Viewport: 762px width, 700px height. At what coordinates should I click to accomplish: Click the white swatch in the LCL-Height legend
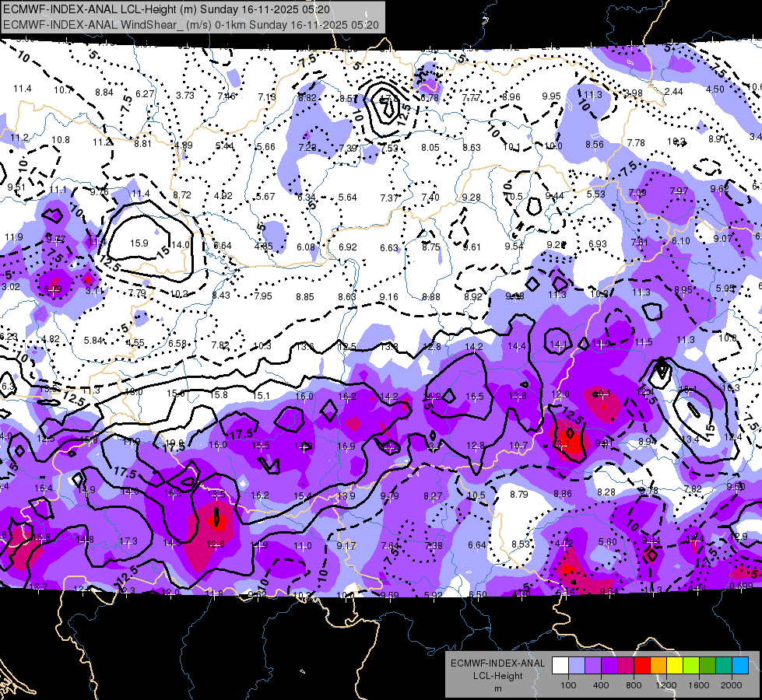[x=560, y=666]
